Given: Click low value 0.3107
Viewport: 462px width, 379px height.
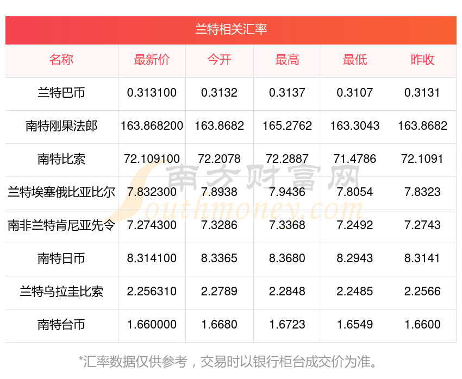Looking at the screenshot, I should [355, 93].
